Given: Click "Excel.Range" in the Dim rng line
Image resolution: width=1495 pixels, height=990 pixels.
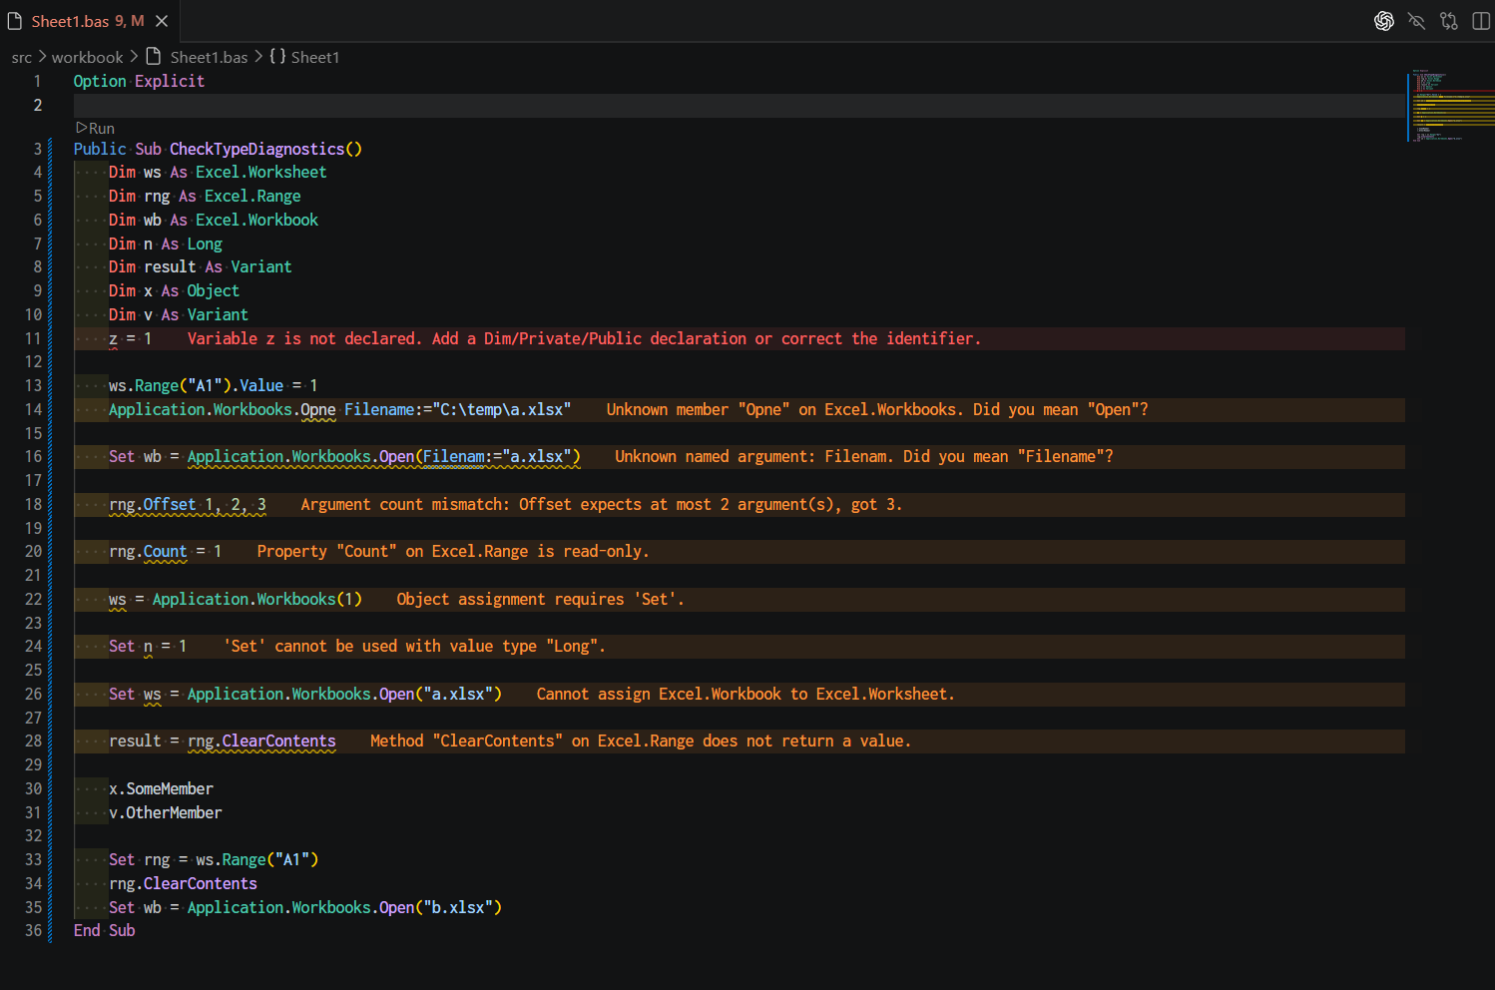Looking at the screenshot, I should (252, 197).
